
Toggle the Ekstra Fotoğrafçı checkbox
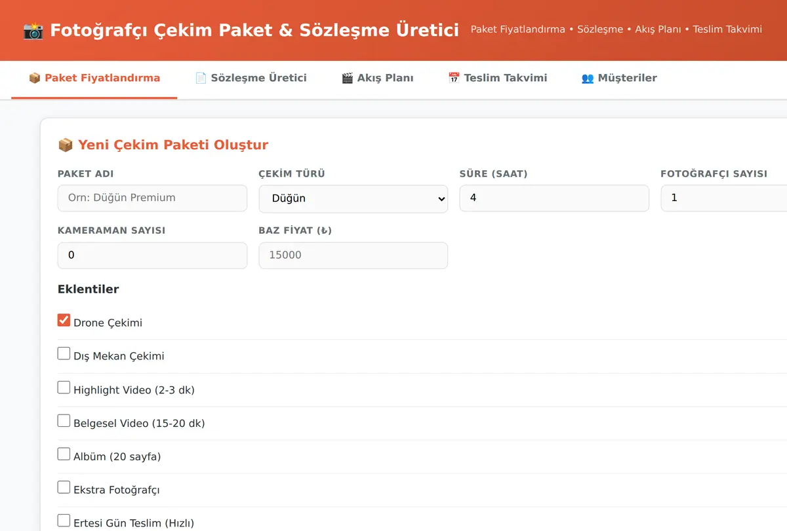(x=64, y=487)
